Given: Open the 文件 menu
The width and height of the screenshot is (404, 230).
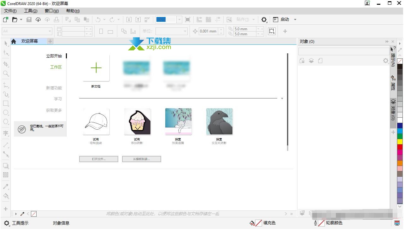Looking at the screenshot, I should 10,11.
